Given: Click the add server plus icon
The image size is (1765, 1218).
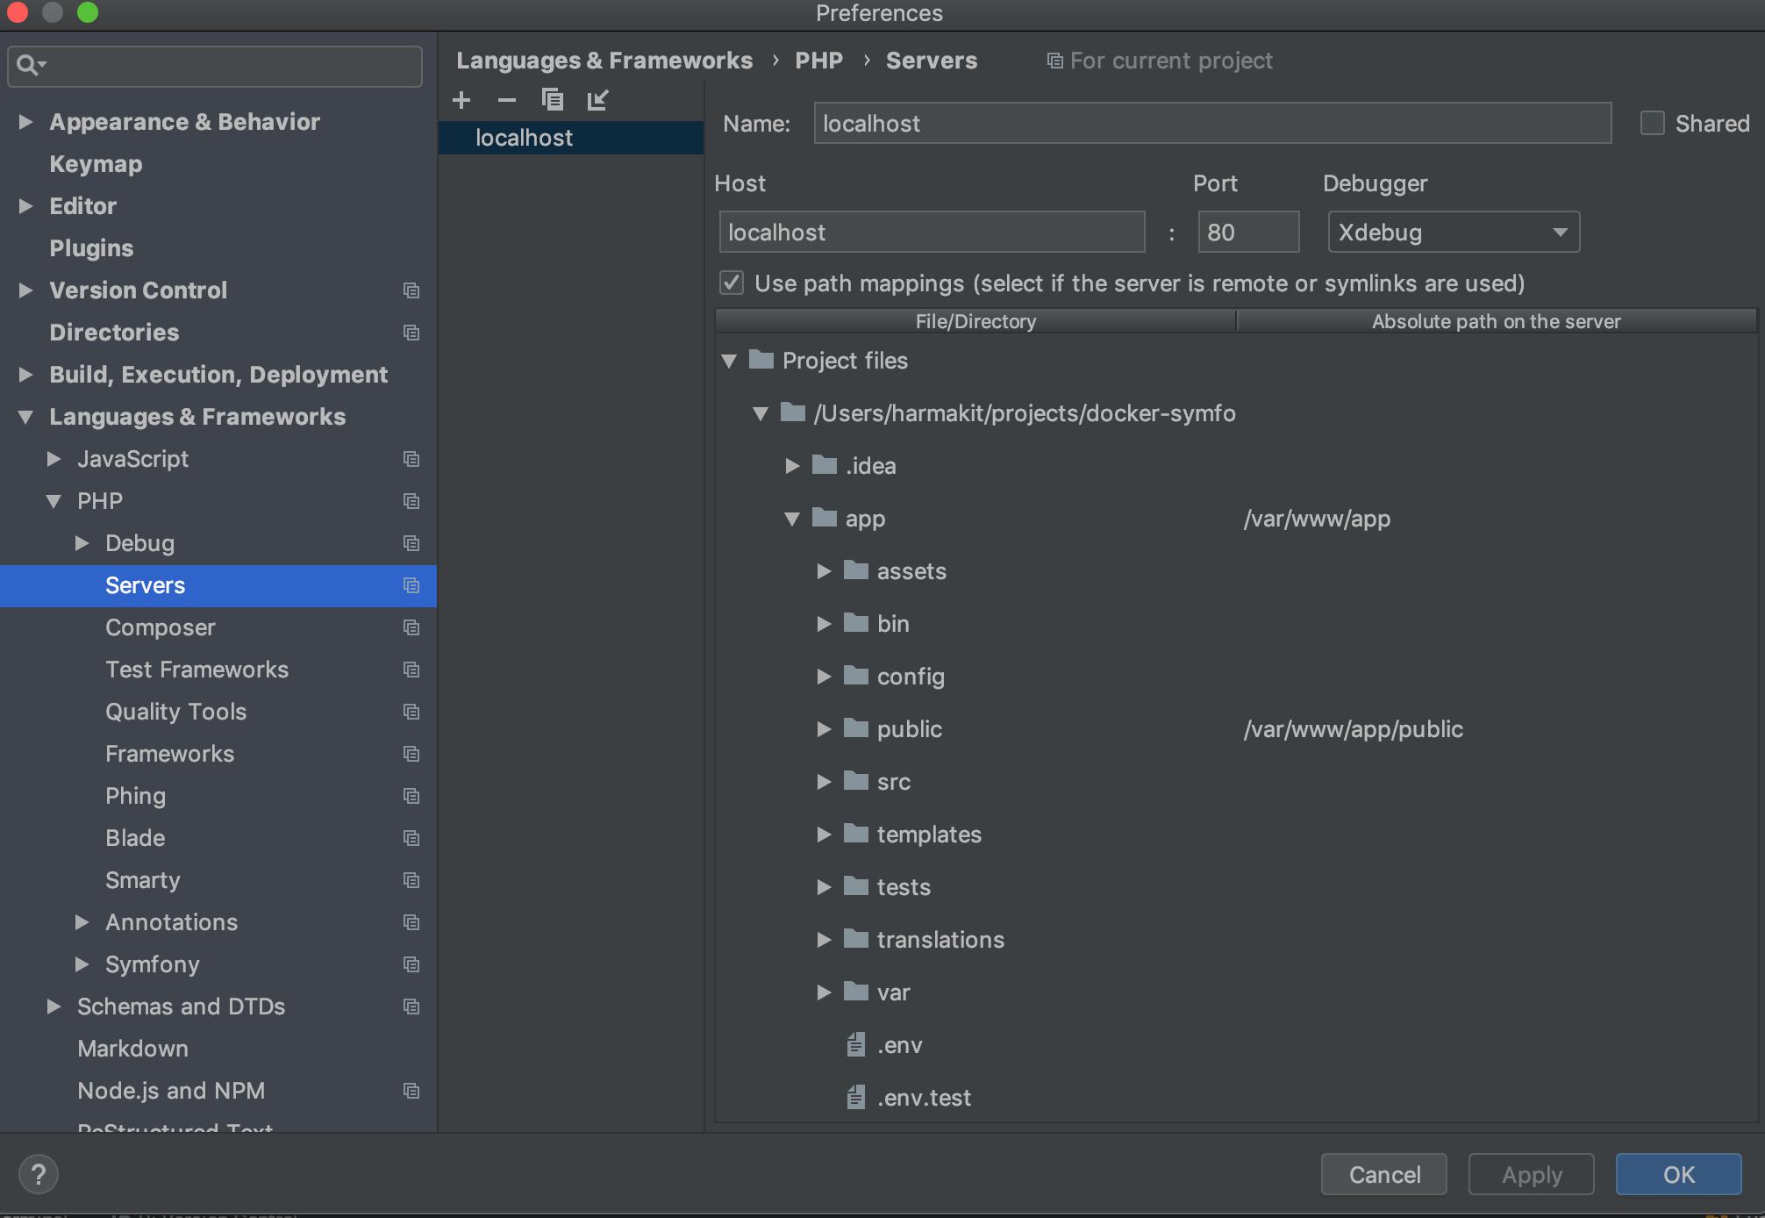Looking at the screenshot, I should tap(461, 100).
